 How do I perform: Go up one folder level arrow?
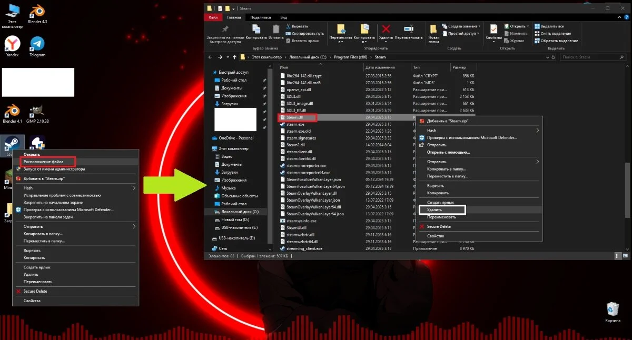click(x=234, y=57)
